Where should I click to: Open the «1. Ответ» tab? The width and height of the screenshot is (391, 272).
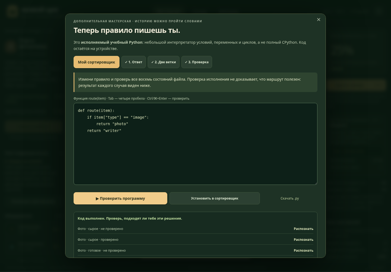134,62
